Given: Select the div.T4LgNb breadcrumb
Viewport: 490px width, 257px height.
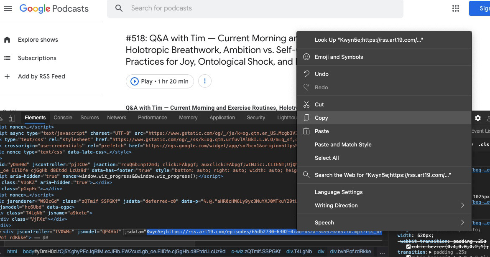Looking at the screenshot, I should pos(299,252).
